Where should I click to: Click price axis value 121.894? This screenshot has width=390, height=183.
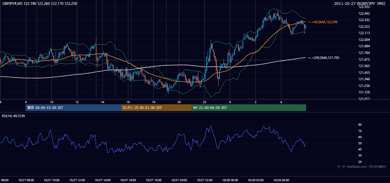click(364, 46)
